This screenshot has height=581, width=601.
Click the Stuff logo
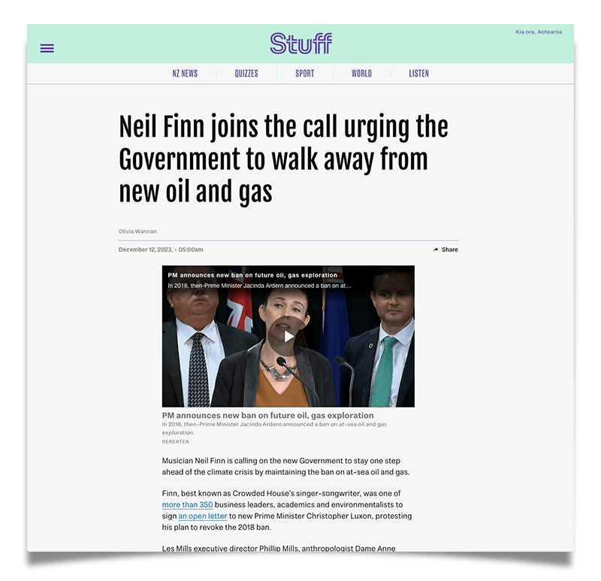tap(301, 44)
